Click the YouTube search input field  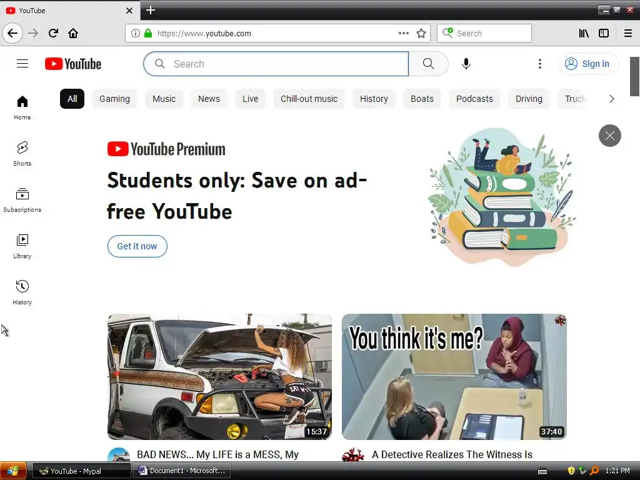pos(276,64)
